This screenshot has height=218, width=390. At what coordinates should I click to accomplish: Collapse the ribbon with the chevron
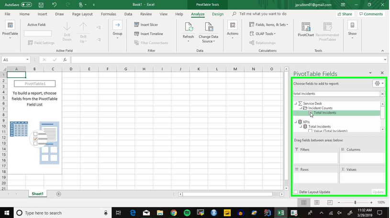(382, 51)
